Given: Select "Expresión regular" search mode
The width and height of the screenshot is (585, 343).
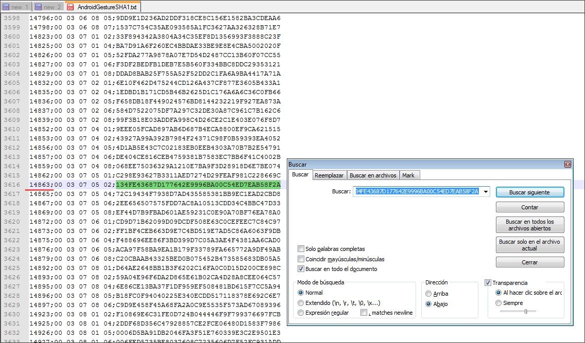Looking at the screenshot, I should 300,313.
